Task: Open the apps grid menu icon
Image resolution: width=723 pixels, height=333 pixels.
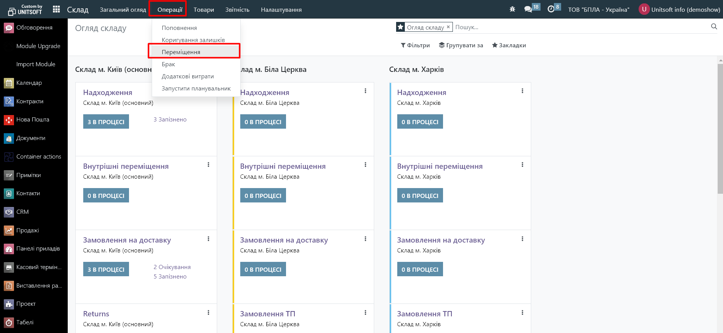Action: [56, 9]
